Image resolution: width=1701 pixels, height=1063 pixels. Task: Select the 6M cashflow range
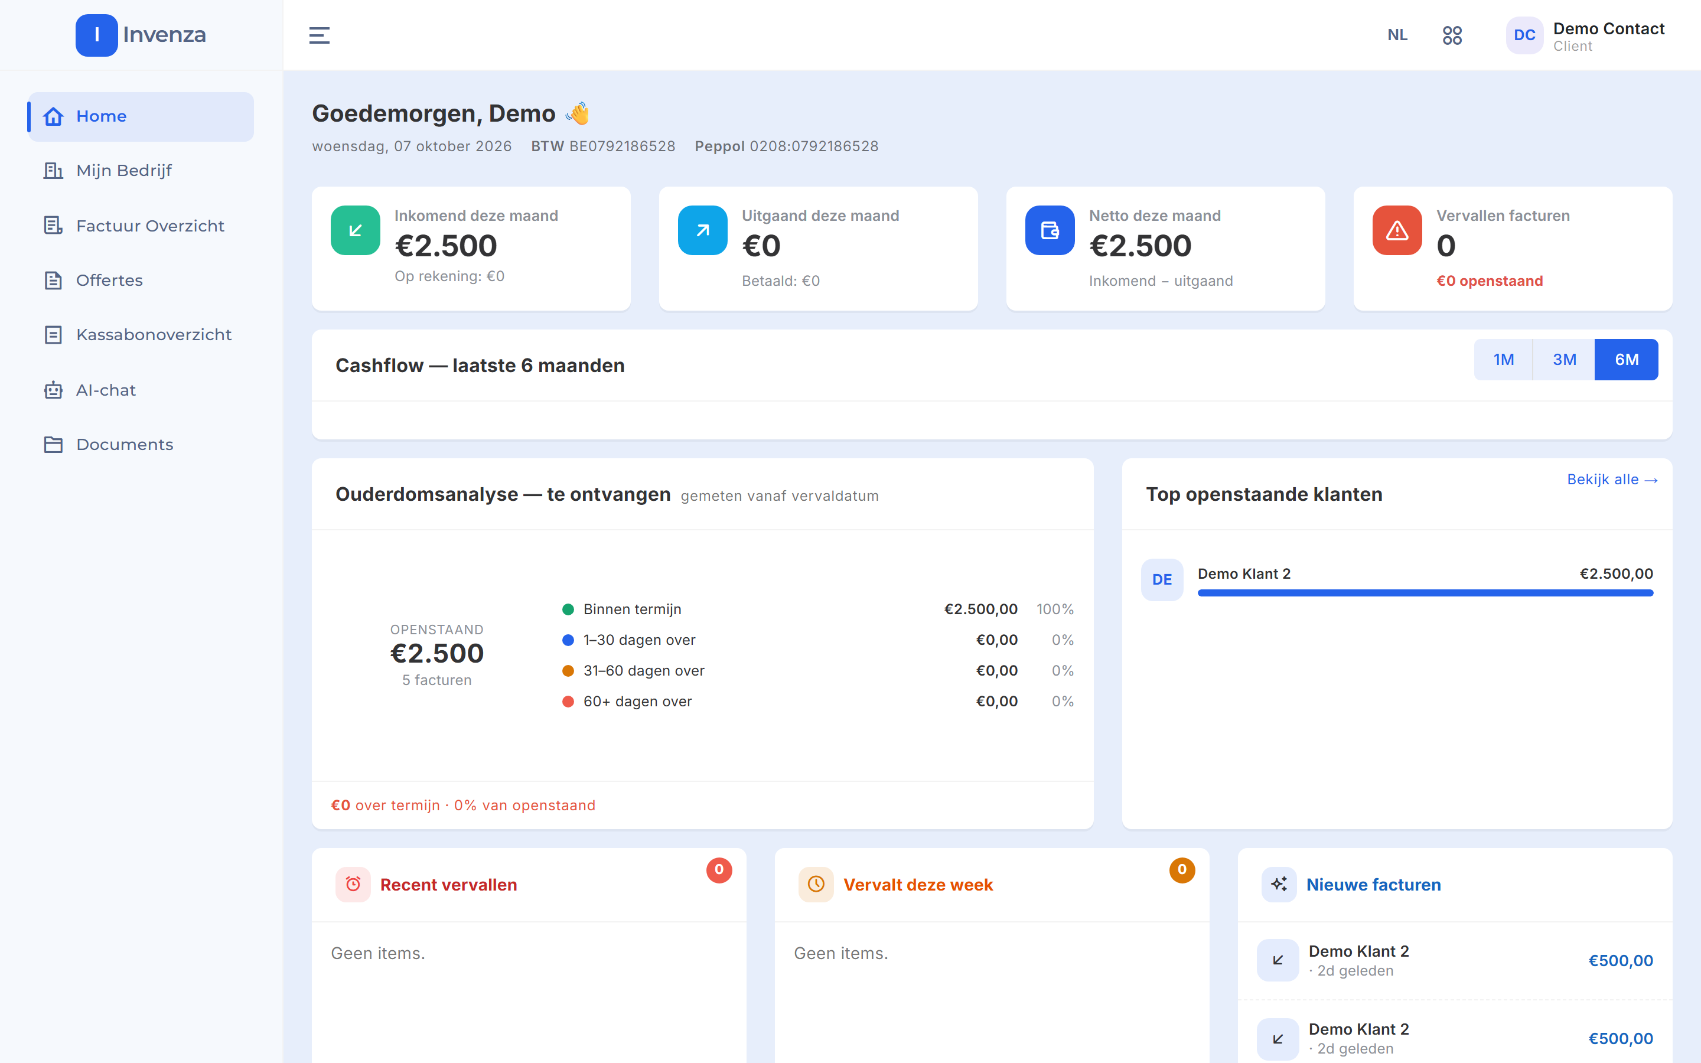tap(1627, 360)
